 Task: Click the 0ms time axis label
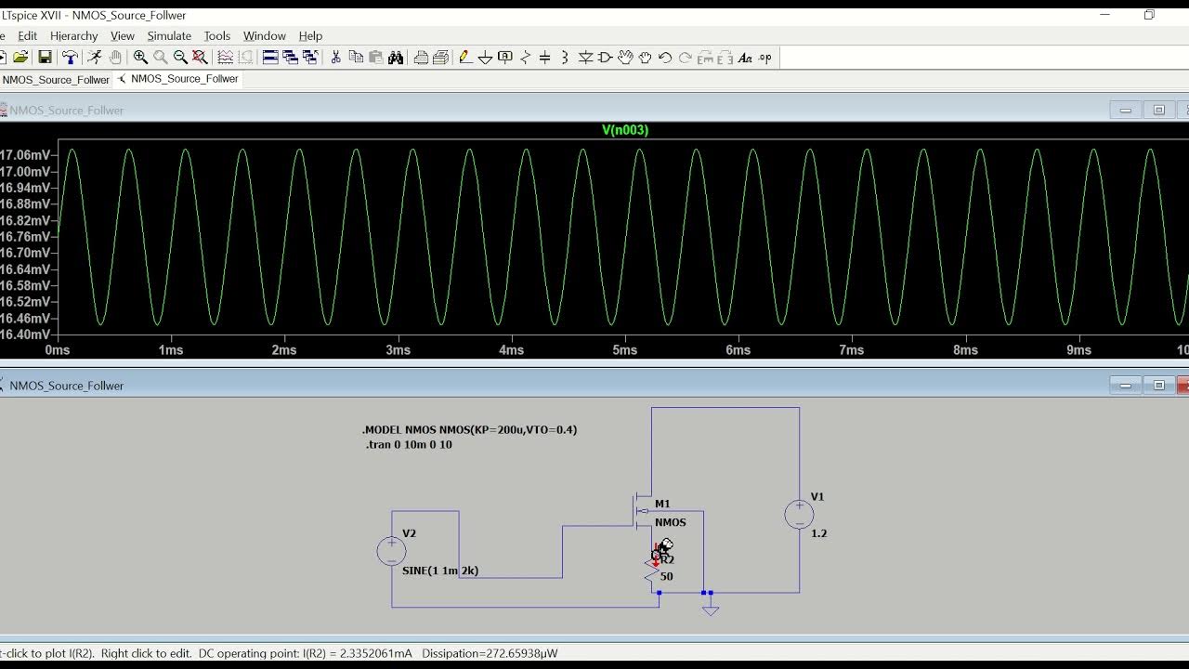pos(58,350)
